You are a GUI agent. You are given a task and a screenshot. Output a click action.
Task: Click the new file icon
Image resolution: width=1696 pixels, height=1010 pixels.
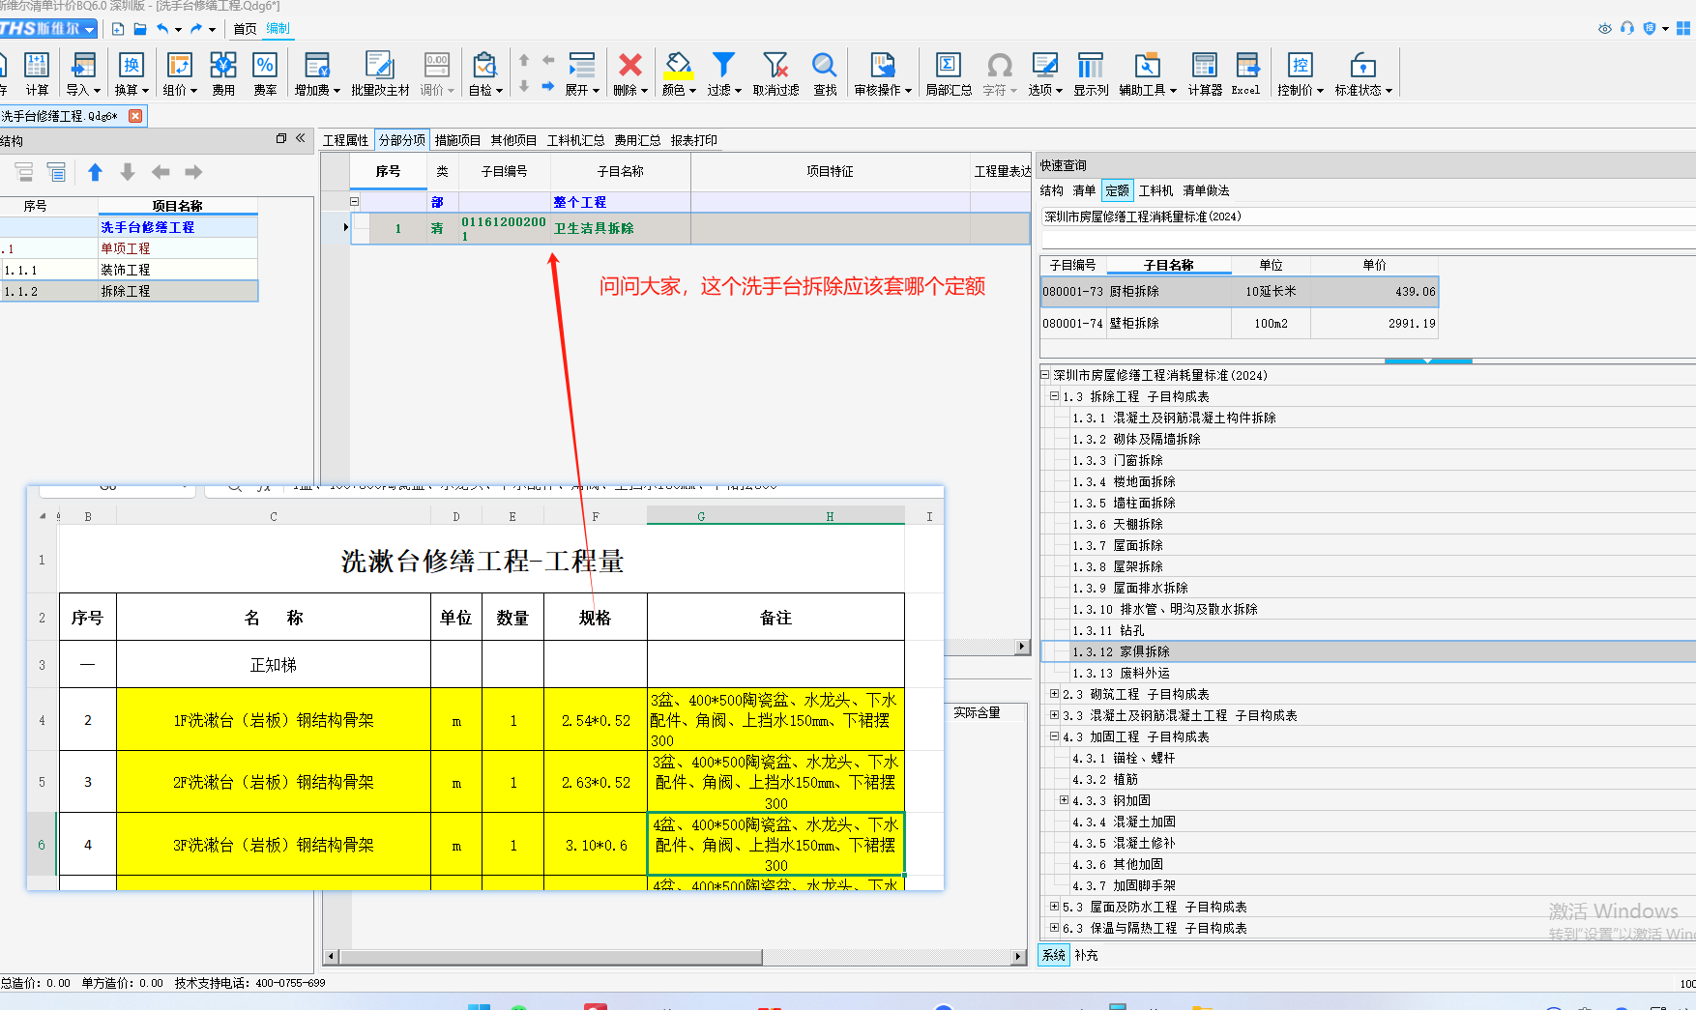pyautogui.click(x=118, y=29)
